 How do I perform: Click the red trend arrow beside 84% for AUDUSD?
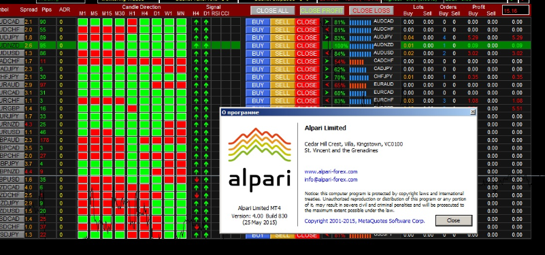point(327,54)
